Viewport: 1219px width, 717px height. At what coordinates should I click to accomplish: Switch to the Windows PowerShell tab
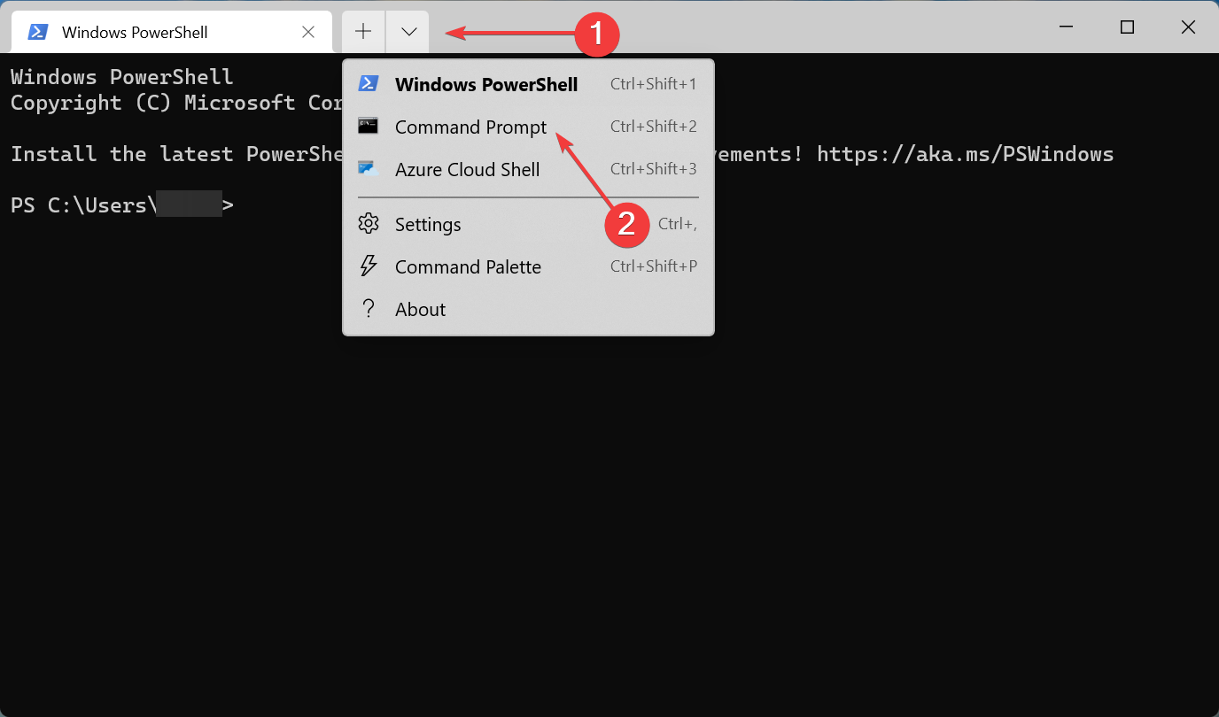coord(133,32)
